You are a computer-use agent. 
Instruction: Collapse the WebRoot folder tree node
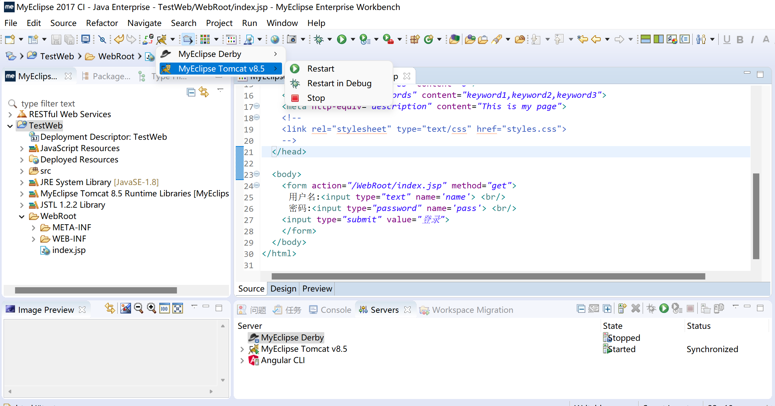(x=22, y=217)
